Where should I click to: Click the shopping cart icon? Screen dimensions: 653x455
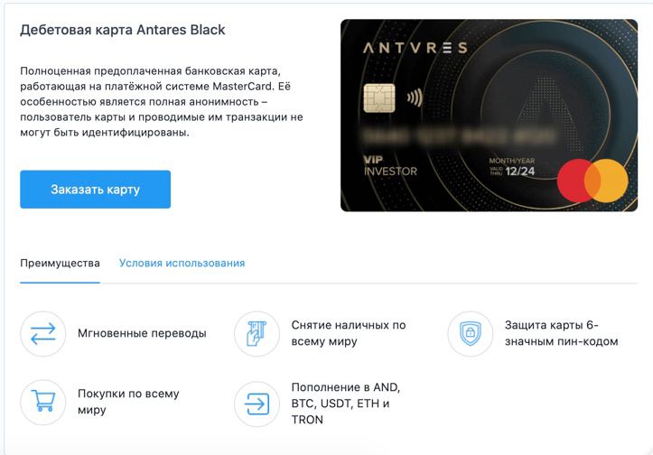[x=43, y=402]
